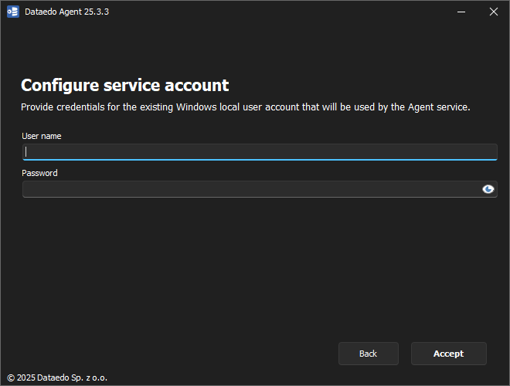Click the 'Dataedo Agent 25.3.3' title text
The width and height of the screenshot is (510, 386).
point(66,12)
